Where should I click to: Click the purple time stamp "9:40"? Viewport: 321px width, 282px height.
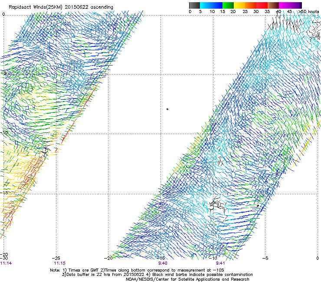click(x=163, y=263)
